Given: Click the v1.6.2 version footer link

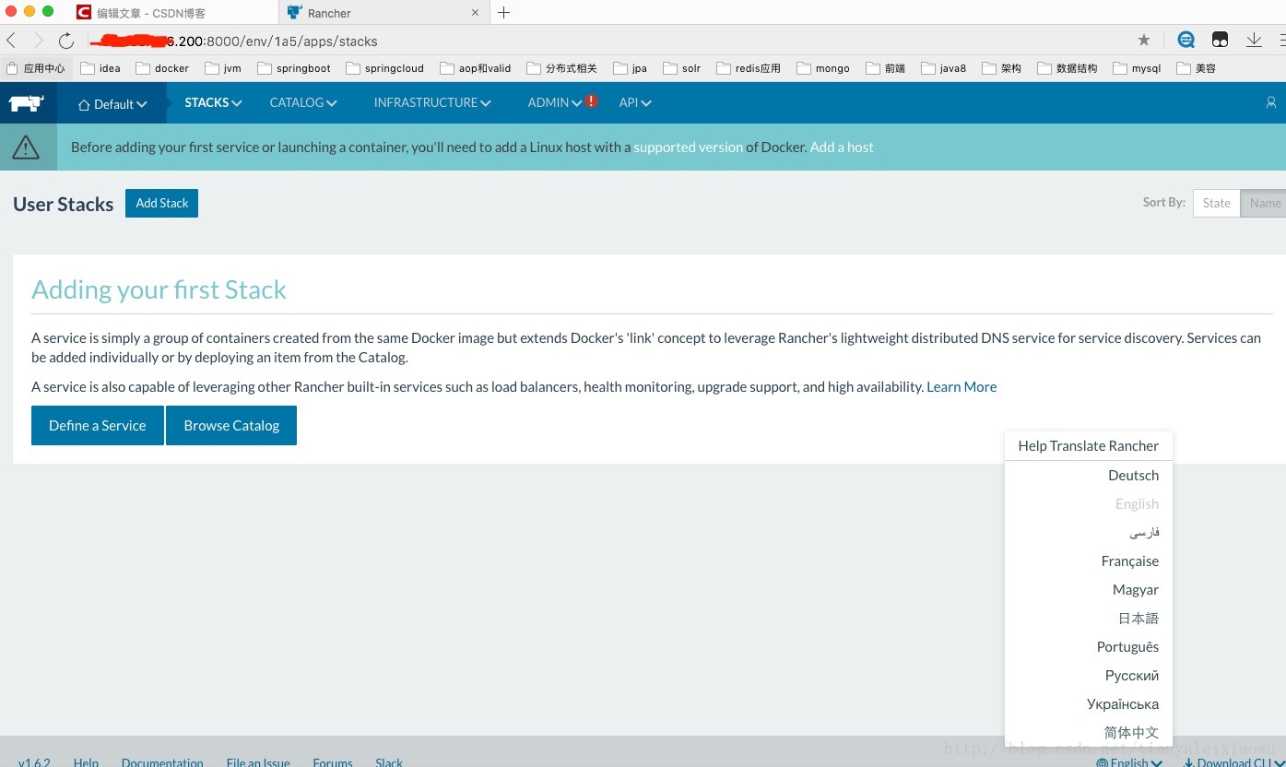Looking at the screenshot, I should pyautogui.click(x=34, y=762).
